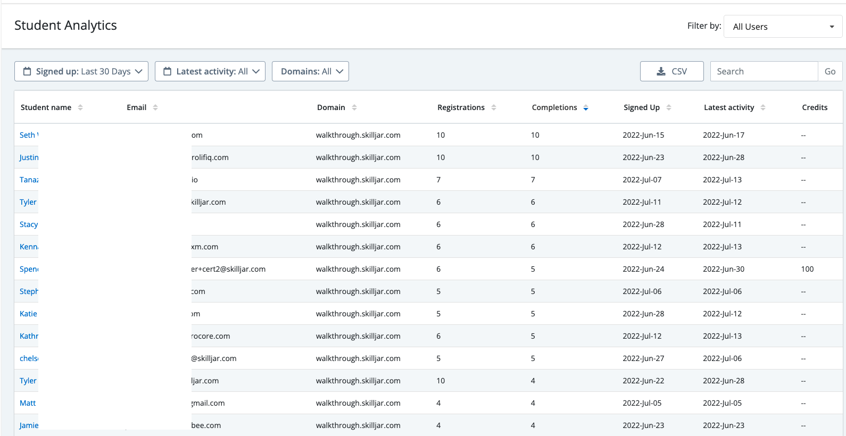The height and width of the screenshot is (436, 846).
Task: Open the All Users filter dropdown
Action: (x=783, y=27)
